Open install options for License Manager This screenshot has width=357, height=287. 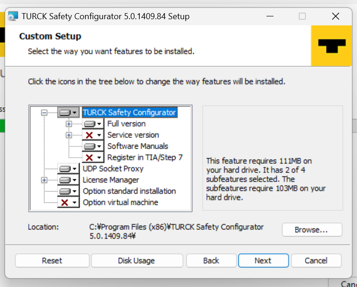pyautogui.click(x=68, y=180)
